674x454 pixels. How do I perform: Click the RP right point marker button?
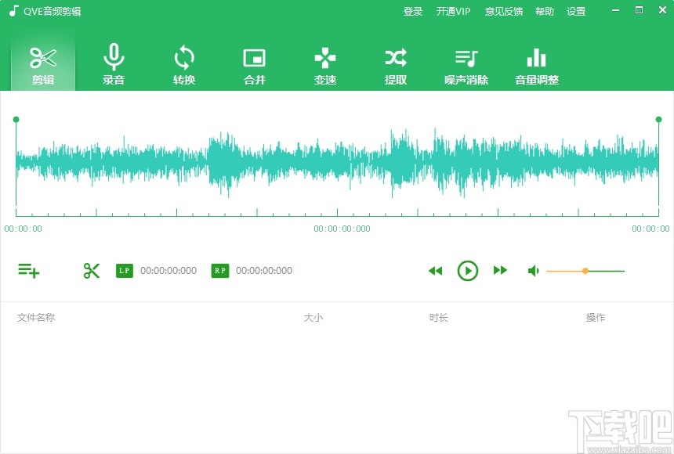tap(220, 271)
